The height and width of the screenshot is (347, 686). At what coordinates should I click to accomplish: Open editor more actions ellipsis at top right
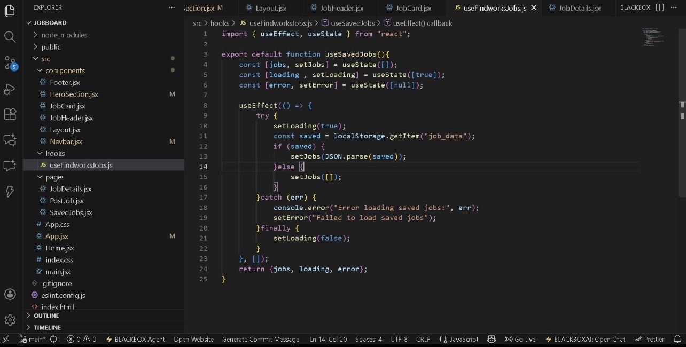[x=675, y=7]
